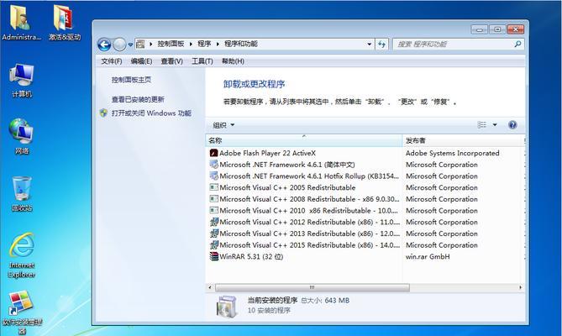This screenshot has height=336, width=562.
Task: Open the 查看(V) menu
Action: (172, 61)
